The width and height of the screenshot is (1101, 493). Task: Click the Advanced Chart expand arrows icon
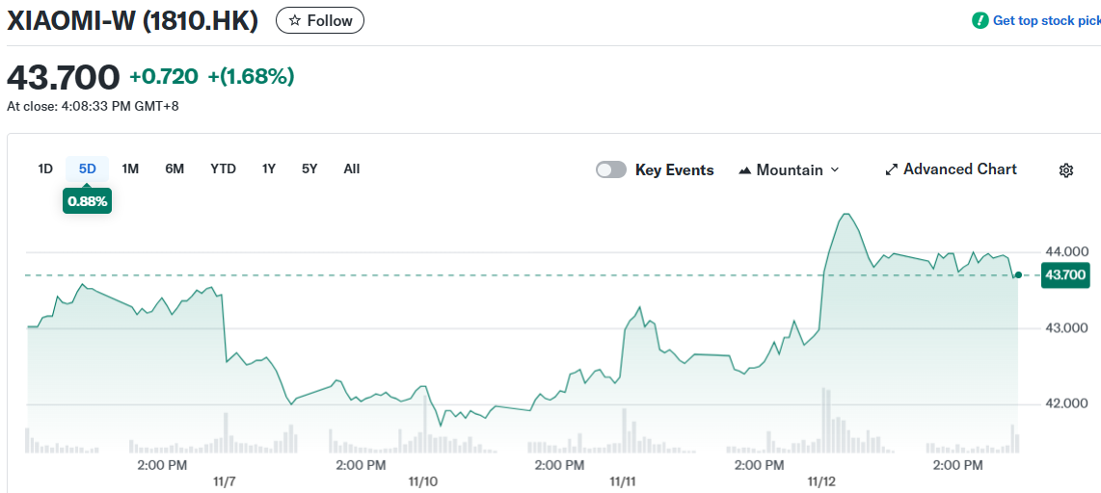pyautogui.click(x=891, y=169)
